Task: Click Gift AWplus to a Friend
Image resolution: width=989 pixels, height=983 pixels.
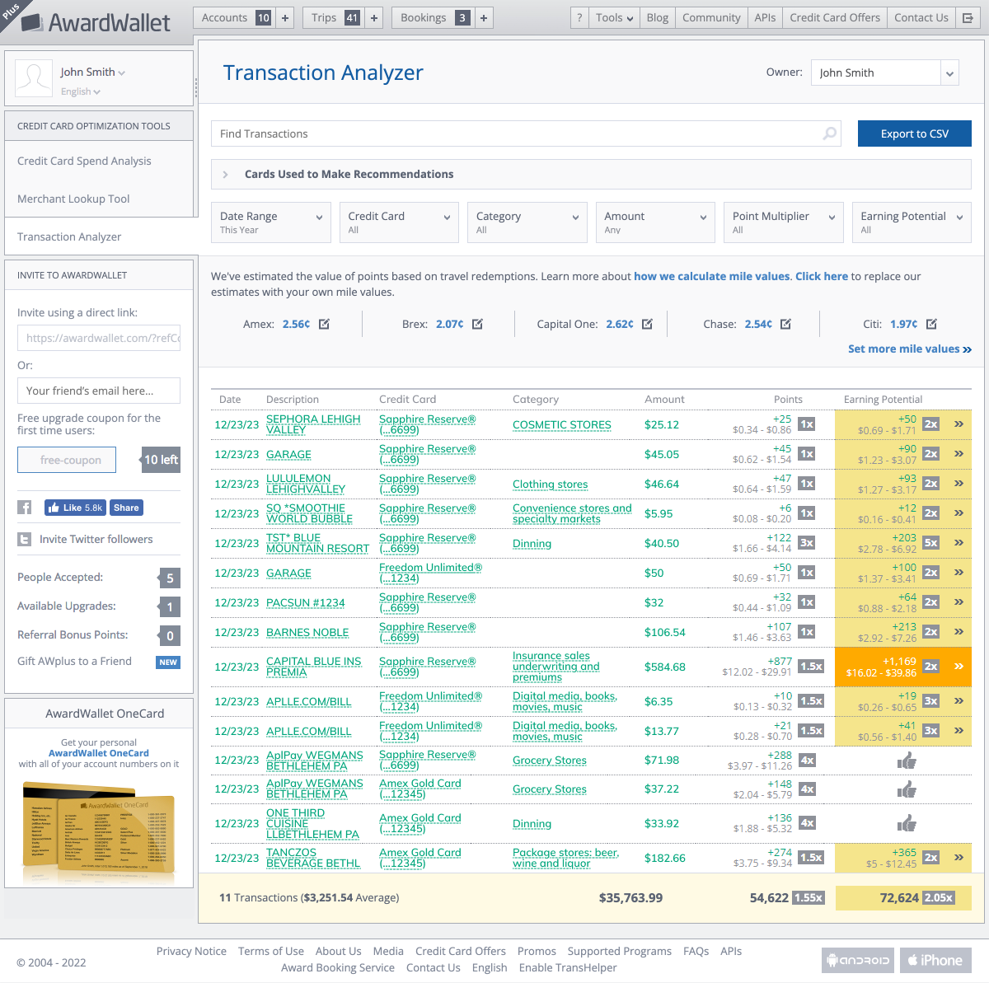Action: pyautogui.click(x=74, y=661)
